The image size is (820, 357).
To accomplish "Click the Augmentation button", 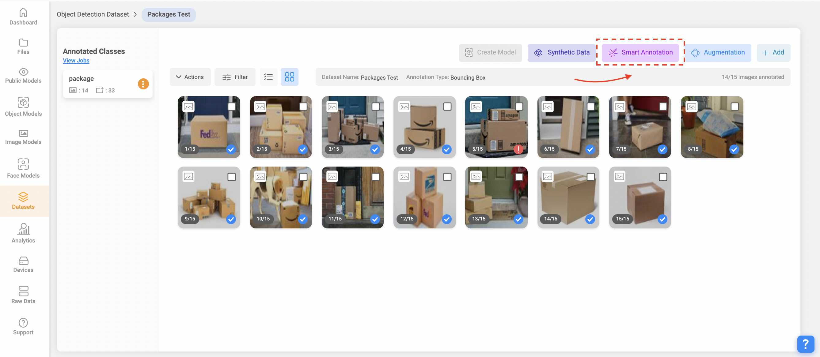I will click(718, 52).
